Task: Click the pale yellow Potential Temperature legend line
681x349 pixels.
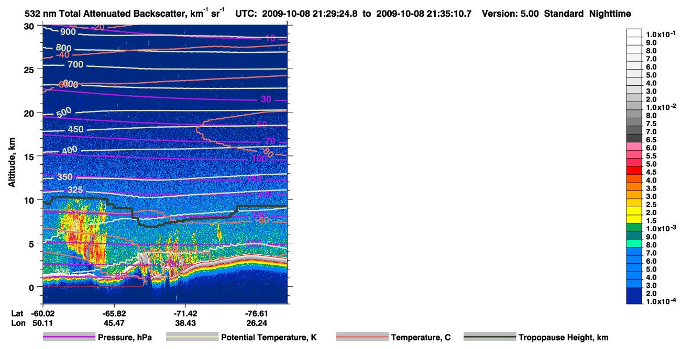Action: [x=193, y=337]
